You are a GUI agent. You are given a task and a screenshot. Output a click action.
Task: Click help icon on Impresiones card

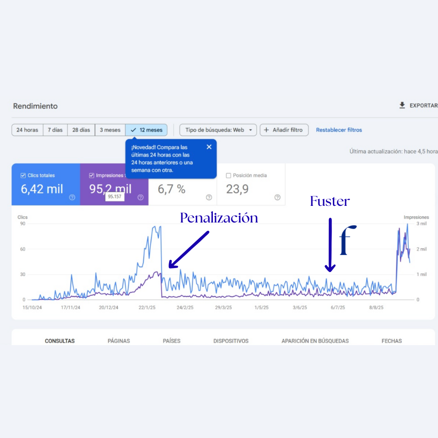141,198
